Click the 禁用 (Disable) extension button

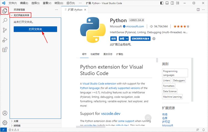(x=113, y=39)
